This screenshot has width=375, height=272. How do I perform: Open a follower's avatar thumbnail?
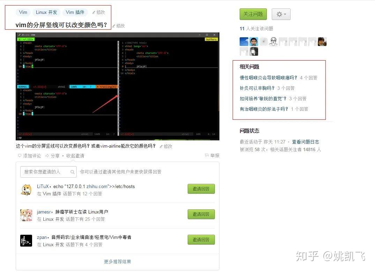(x=244, y=41)
